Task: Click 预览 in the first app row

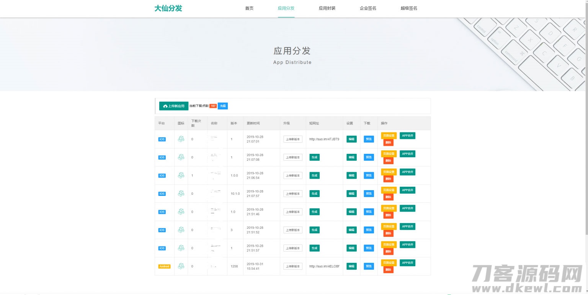Action: point(369,139)
